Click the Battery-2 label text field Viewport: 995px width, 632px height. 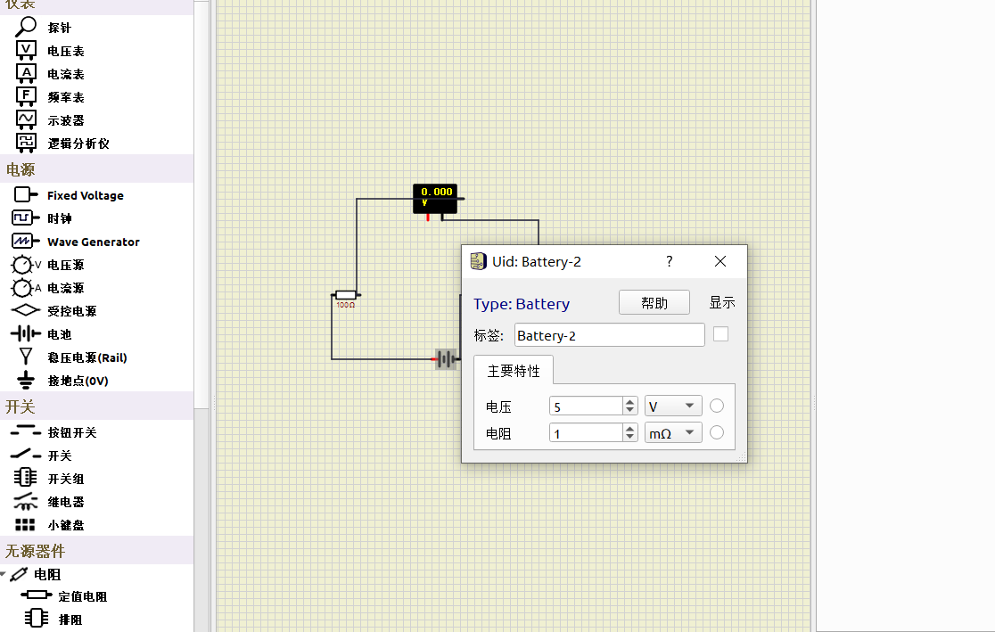609,335
